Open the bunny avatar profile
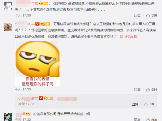Screen dimensions: 162x121 point(8,6)
